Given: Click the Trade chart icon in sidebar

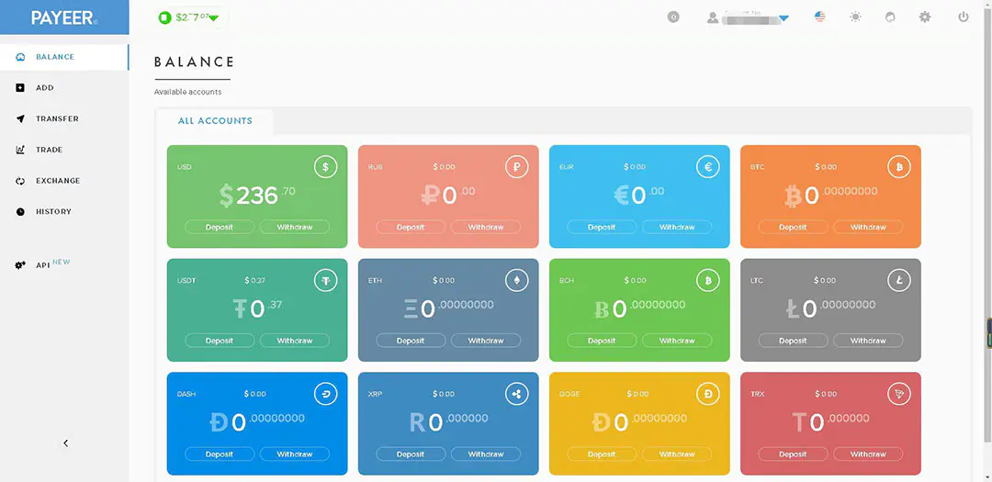Looking at the screenshot, I should click(x=20, y=150).
